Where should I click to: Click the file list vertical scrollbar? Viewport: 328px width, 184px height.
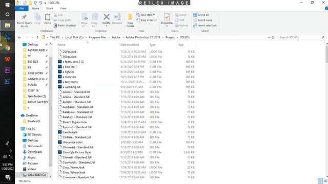pyautogui.click(x=326, y=54)
